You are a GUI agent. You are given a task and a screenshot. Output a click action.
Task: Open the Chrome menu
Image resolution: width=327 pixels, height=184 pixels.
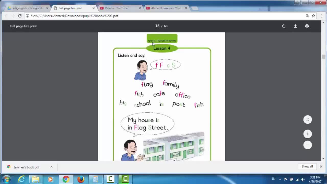click(321, 16)
